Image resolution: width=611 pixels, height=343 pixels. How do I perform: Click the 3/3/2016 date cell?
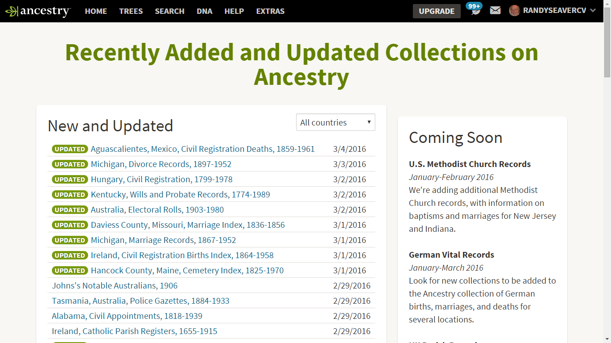pyautogui.click(x=350, y=164)
